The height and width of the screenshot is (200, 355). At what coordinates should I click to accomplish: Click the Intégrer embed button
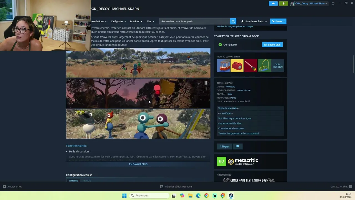[225, 146]
